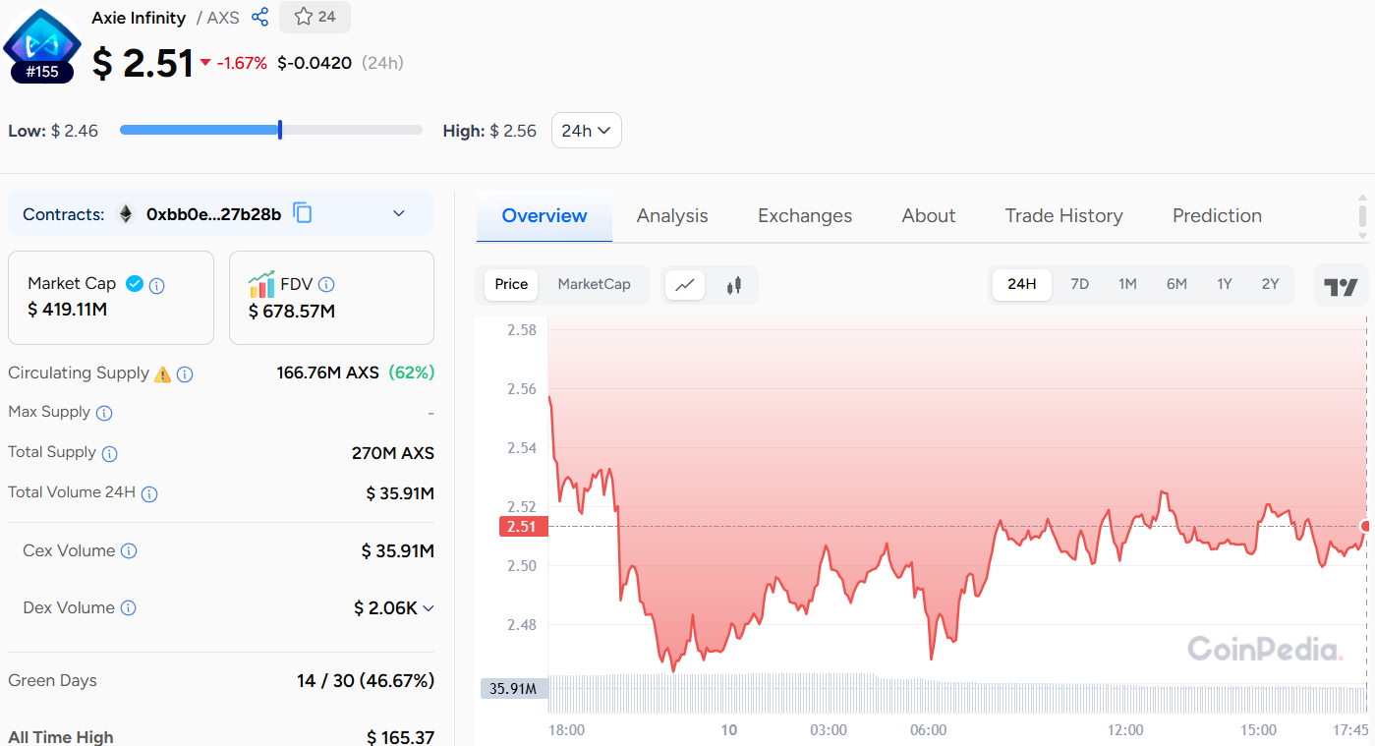
Task: Click the Low-High price range slider
Action: tap(270, 130)
